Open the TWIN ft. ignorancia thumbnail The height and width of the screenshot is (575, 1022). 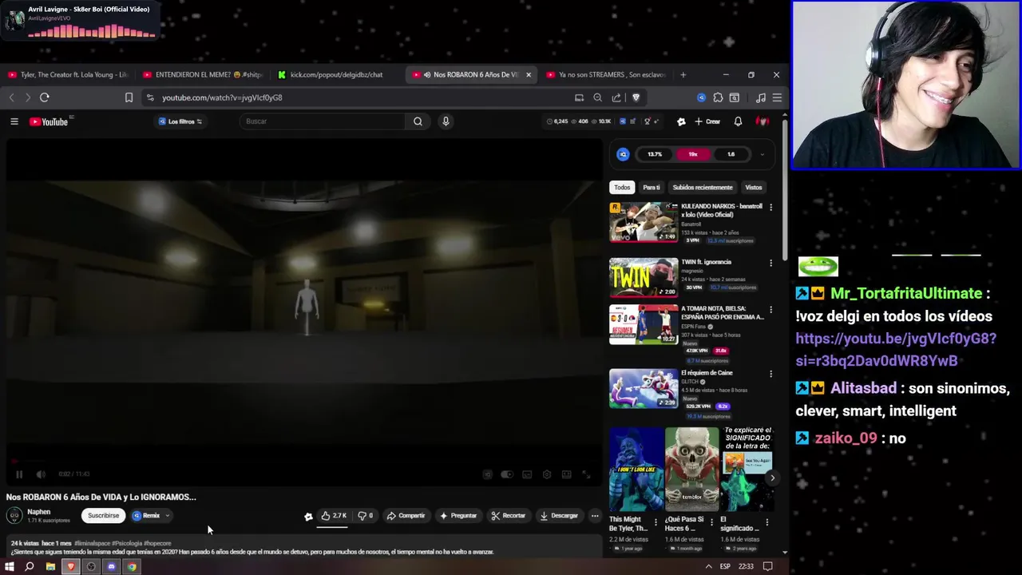pyautogui.click(x=644, y=277)
